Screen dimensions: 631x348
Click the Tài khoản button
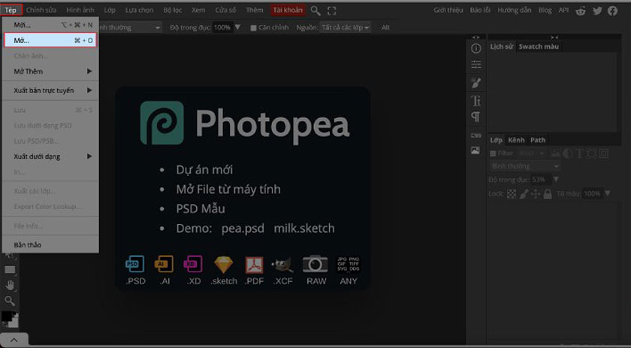[x=288, y=10]
